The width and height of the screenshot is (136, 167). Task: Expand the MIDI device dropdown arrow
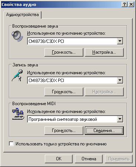120,119
